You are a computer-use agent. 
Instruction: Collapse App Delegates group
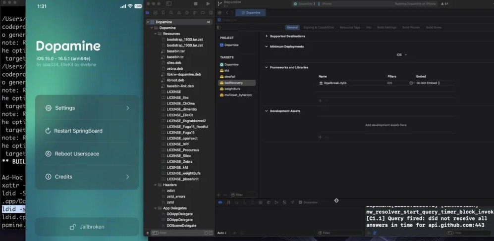[155, 208]
